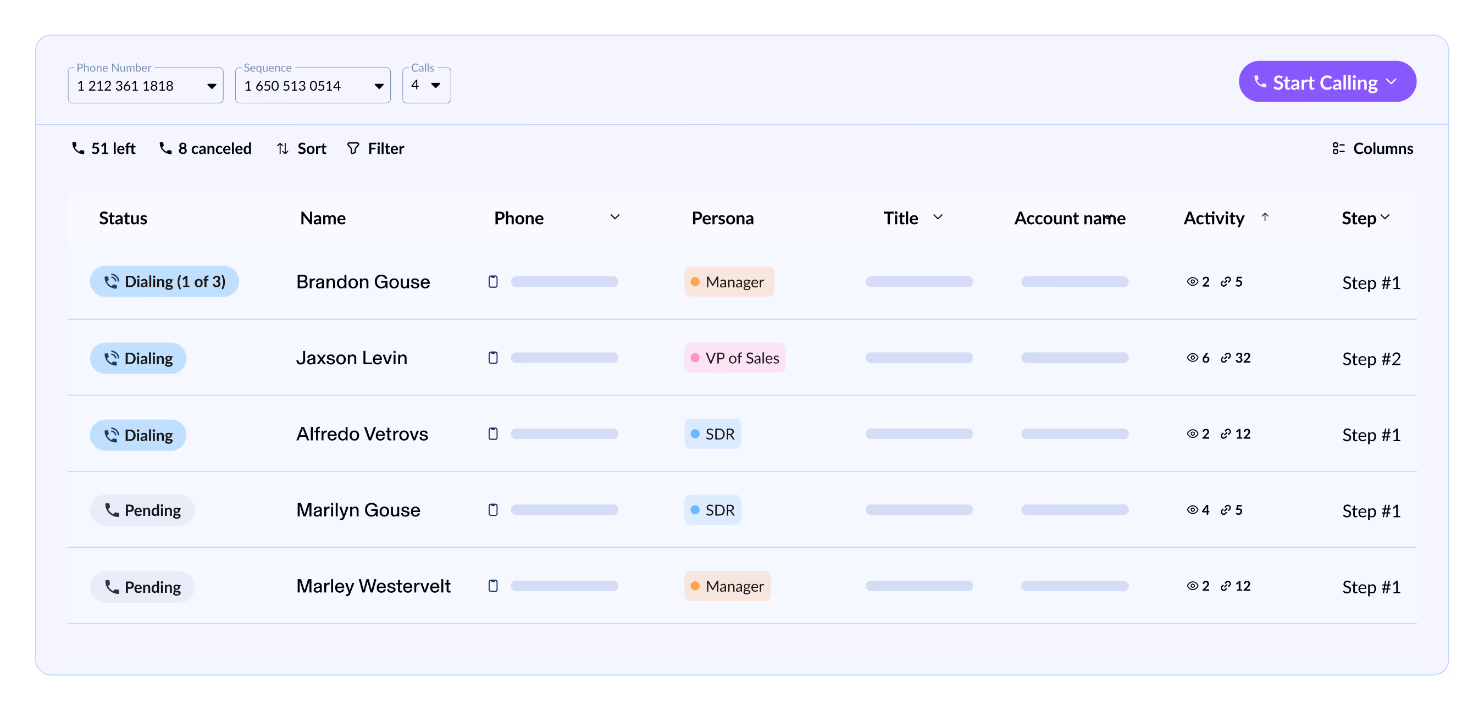The height and width of the screenshot is (712, 1484).
Task: Select the name Marley Westervelt
Action: [373, 586]
